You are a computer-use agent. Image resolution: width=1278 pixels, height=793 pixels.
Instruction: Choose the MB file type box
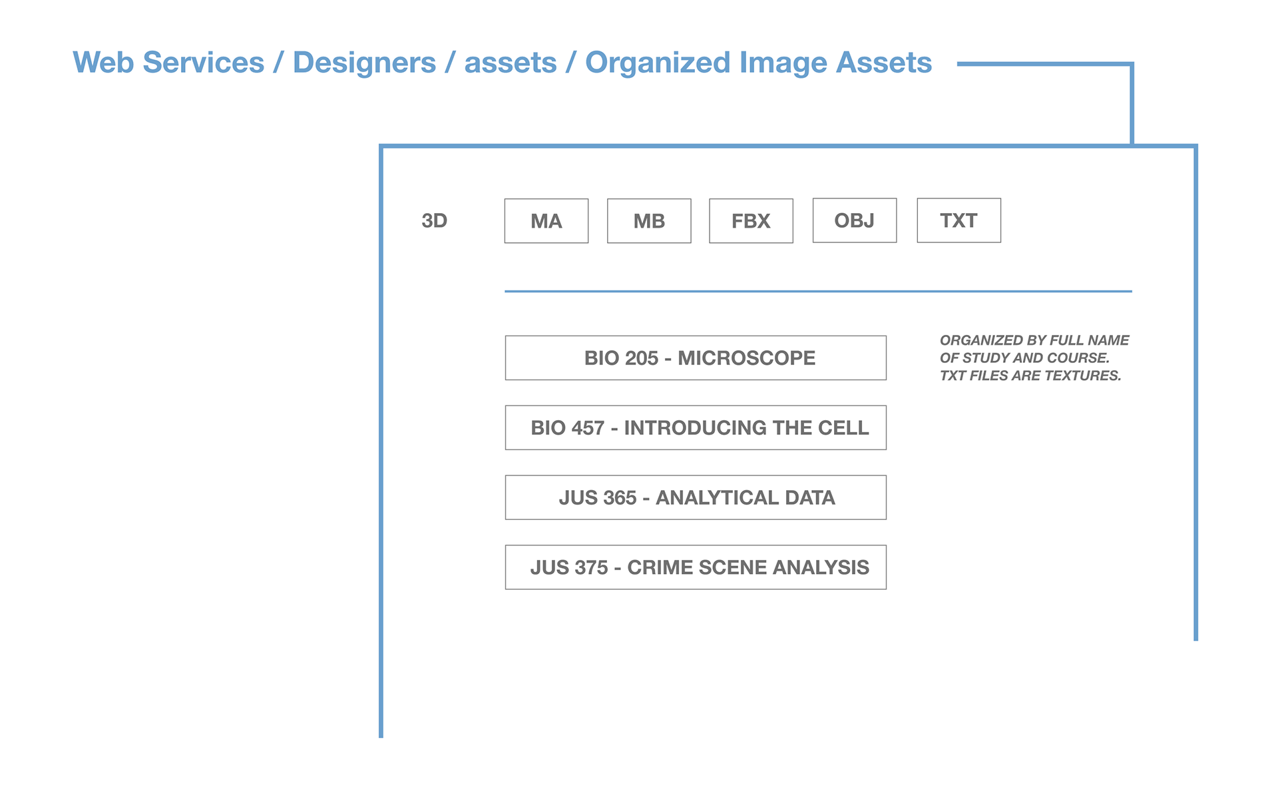(x=649, y=220)
